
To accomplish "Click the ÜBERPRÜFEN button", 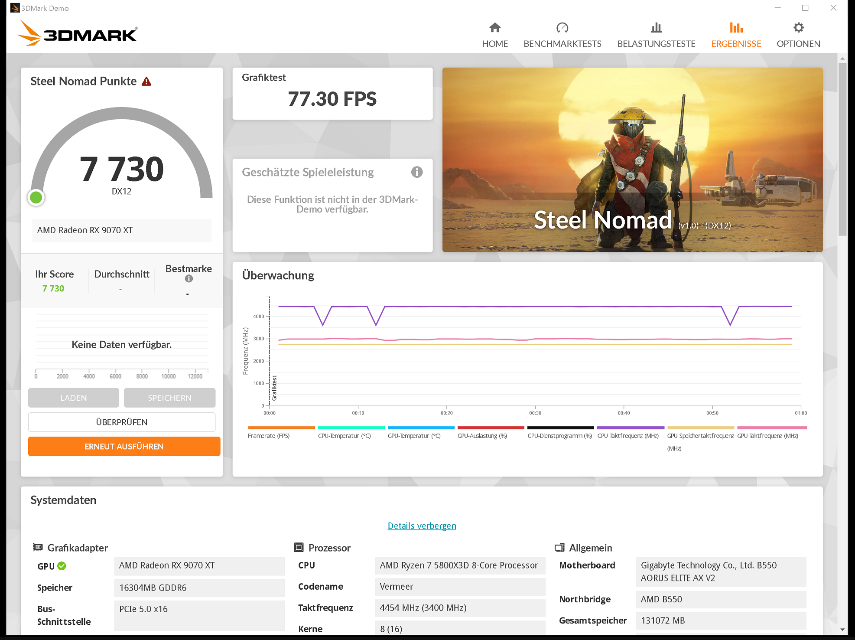I will [122, 421].
